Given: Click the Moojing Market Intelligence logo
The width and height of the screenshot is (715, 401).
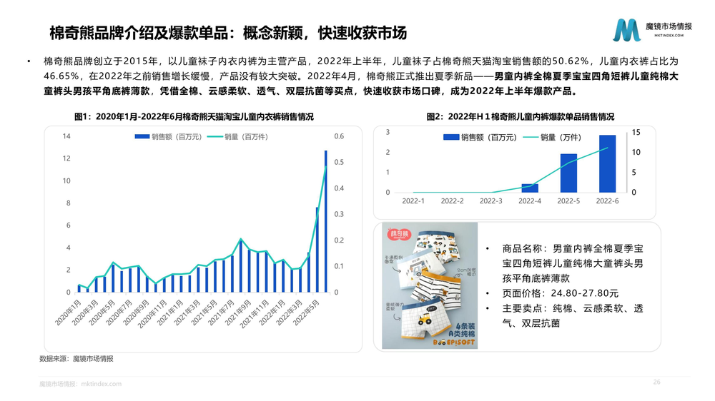Looking at the screenshot, I should click(652, 30).
